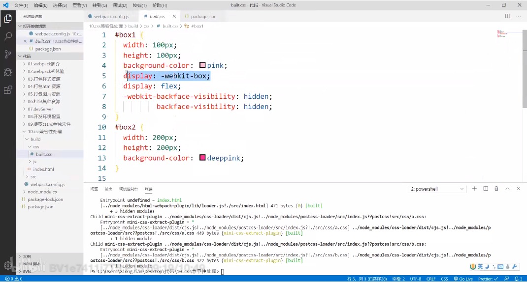Open the 选择(S) menu
527x282 pixels.
click(60, 5)
